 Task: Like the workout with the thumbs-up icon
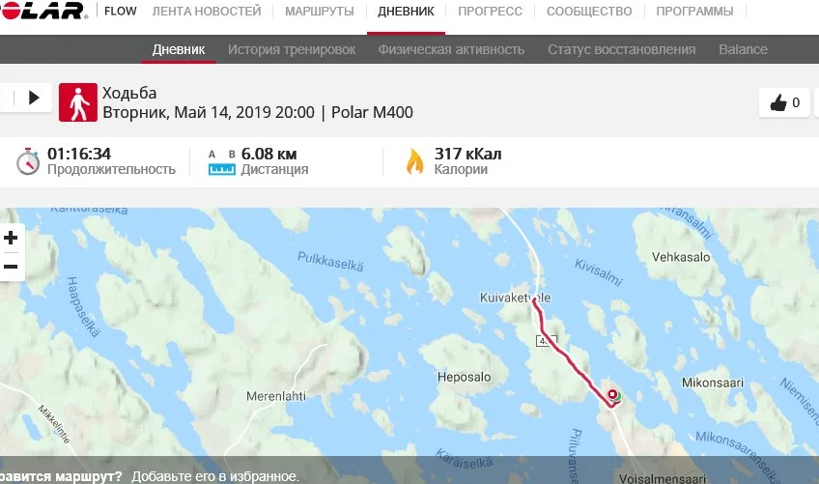[x=784, y=102]
